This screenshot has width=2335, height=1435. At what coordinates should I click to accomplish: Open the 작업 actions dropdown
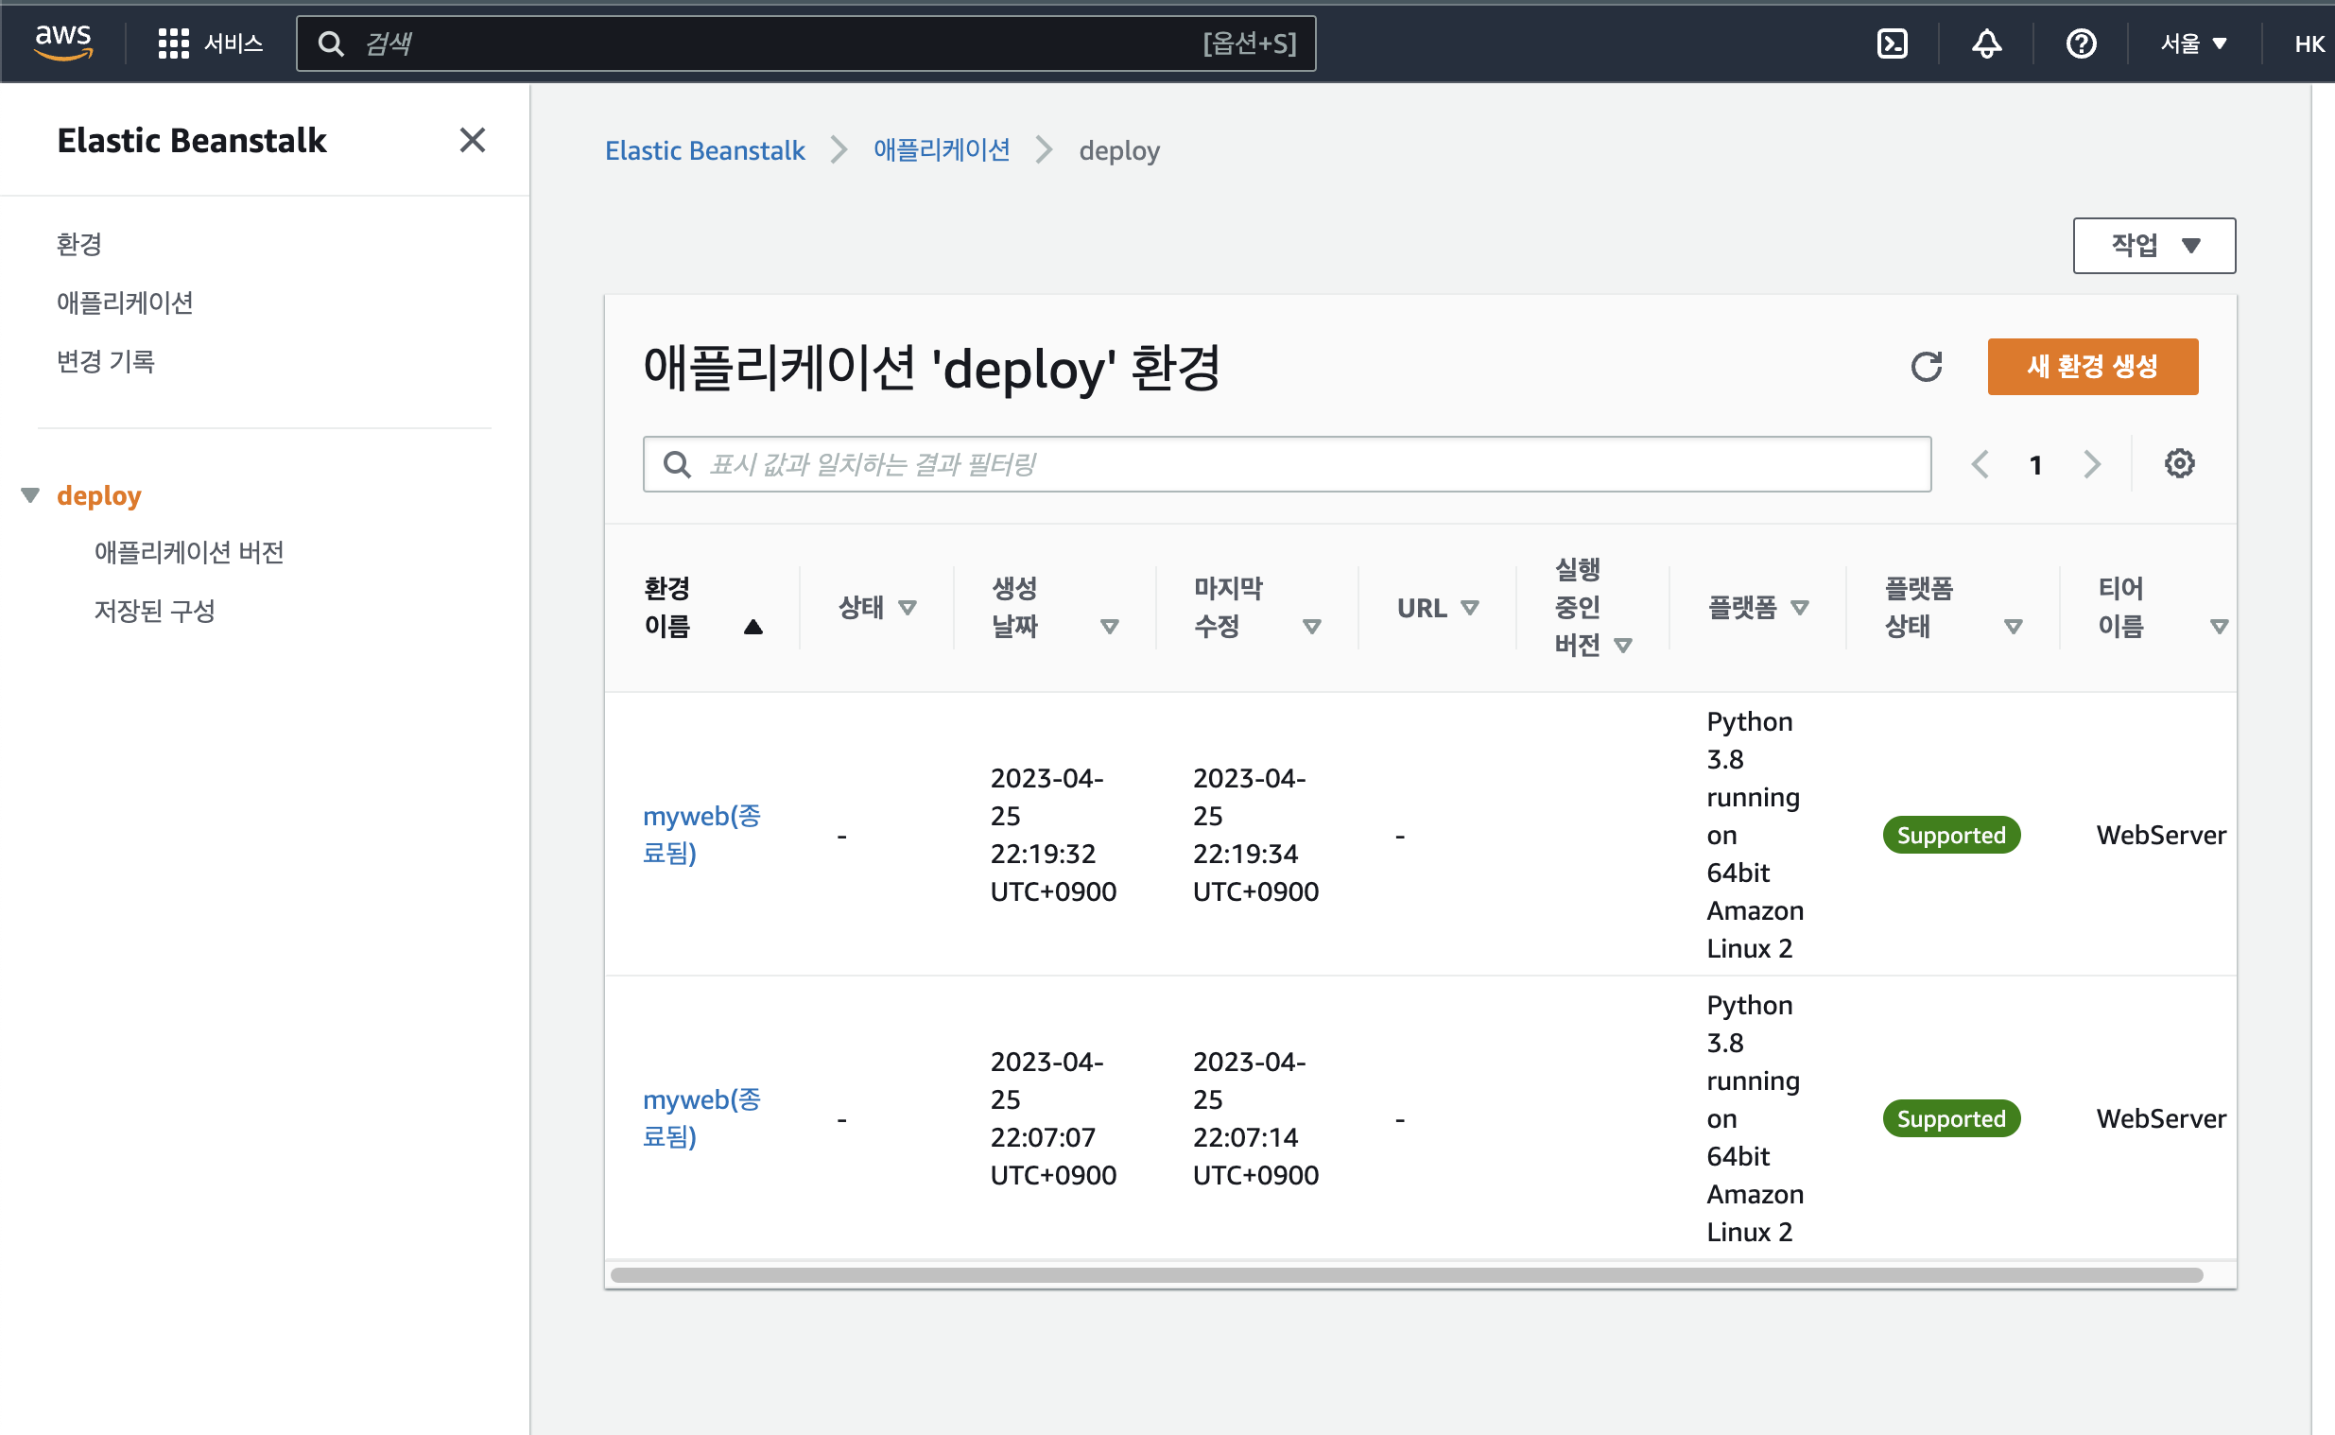tap(2153, 246)
